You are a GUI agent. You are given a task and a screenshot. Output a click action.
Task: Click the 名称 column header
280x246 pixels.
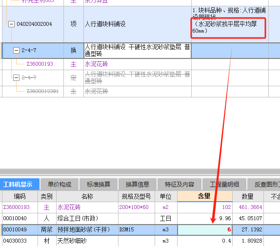(x=87, y=196)
